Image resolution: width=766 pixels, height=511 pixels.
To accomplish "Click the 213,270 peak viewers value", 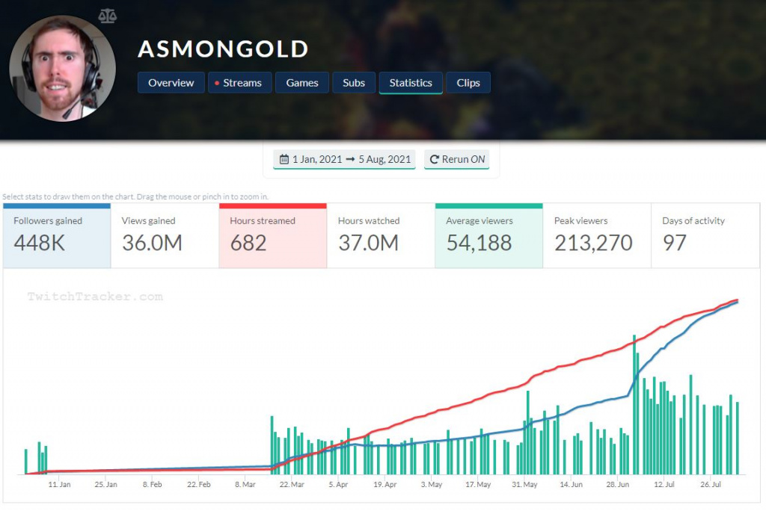I will tap(593, 243).
